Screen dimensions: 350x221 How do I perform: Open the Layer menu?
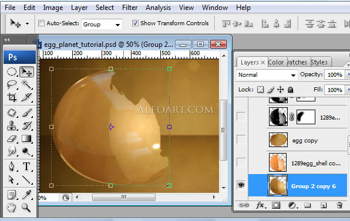[x=79, y=8]
